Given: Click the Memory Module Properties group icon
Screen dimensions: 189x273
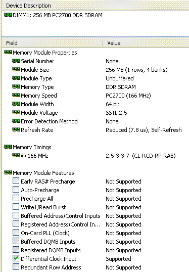Looking at the screenshot, I should [8, 52].
